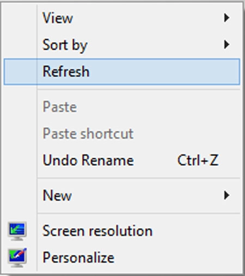Open the New submenu entry
Image resolution: width=245 pixels, height=276 pixels.
pos(122,195)
